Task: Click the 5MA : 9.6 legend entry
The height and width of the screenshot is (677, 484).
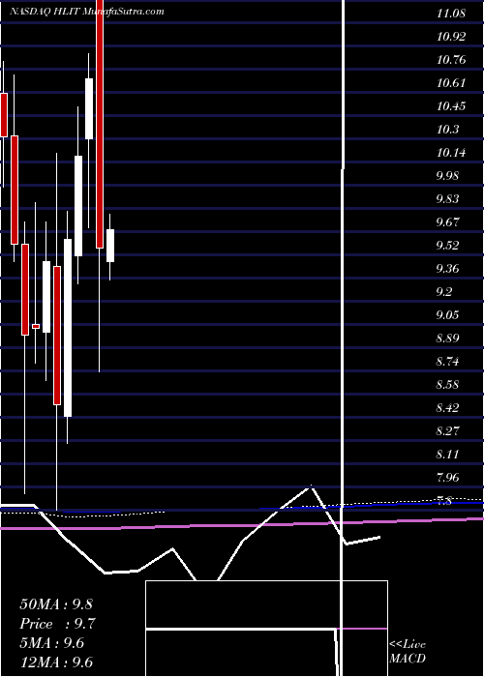Action: click(x=52, y=643)
